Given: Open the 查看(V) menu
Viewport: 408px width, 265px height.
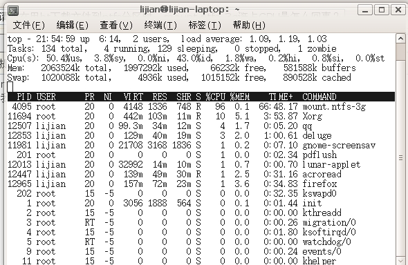Looking at the screenshot, I should coord(116,25).
